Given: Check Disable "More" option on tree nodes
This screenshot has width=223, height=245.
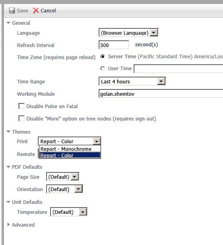Looking at the screenshot, I should click(x=21, y=119).
